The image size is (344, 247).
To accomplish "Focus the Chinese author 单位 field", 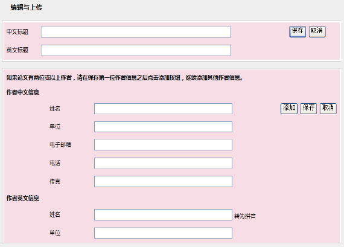I will click(x=163, y=127).
